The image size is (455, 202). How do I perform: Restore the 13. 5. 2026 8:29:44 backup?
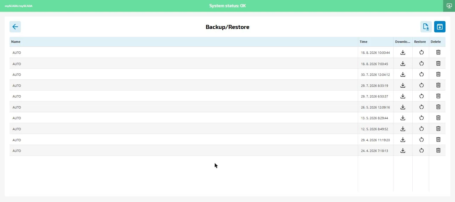point(421,118)
